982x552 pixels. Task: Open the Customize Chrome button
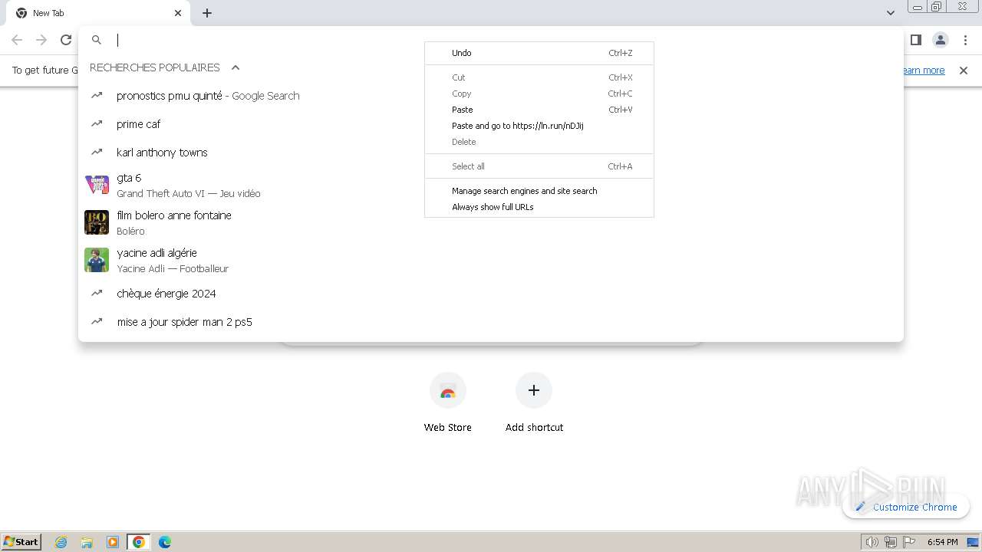tap(906, 507)
